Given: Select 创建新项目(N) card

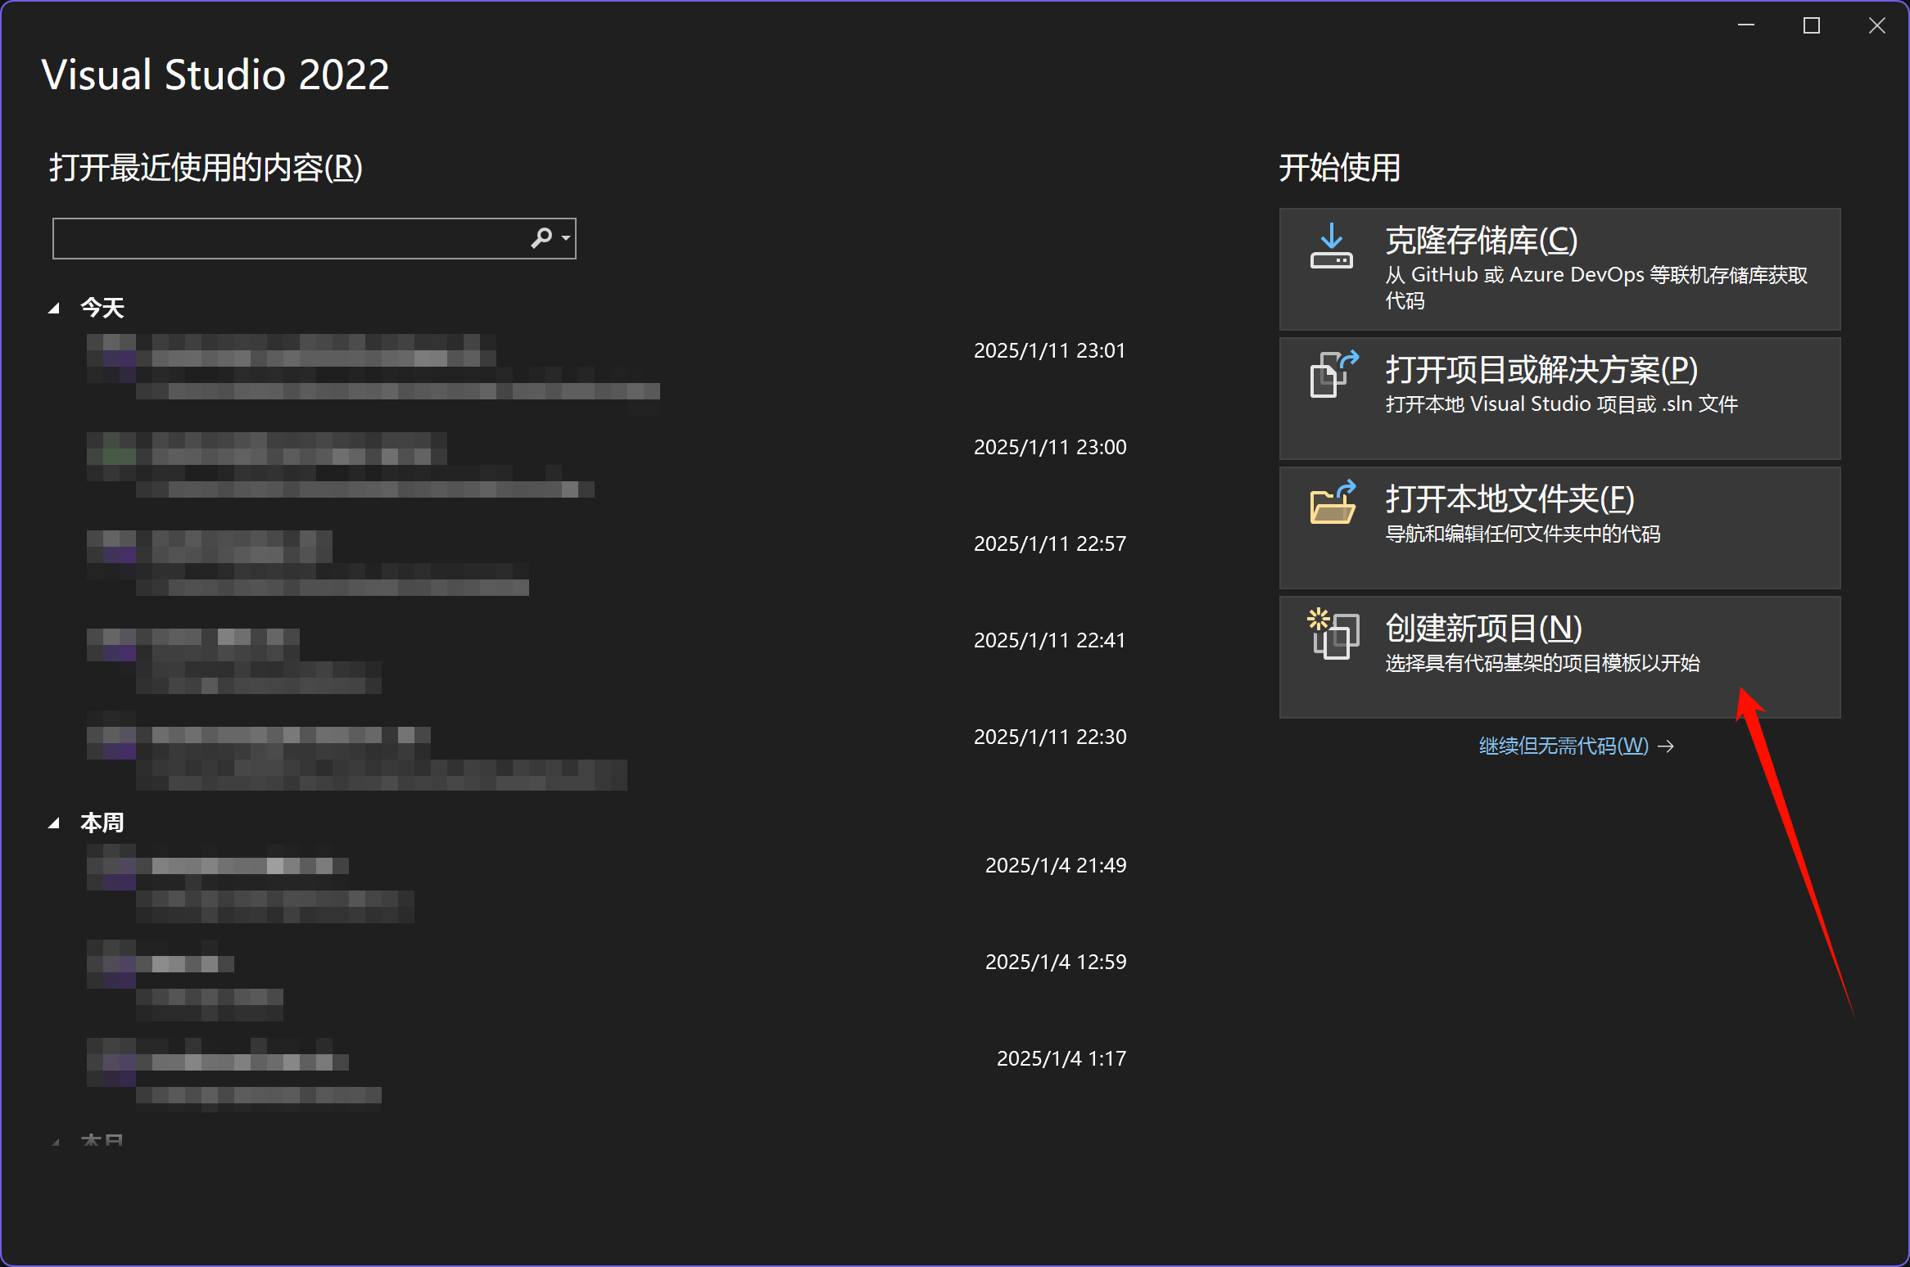Looking at the screenshot, I should tap(1559, 657).
